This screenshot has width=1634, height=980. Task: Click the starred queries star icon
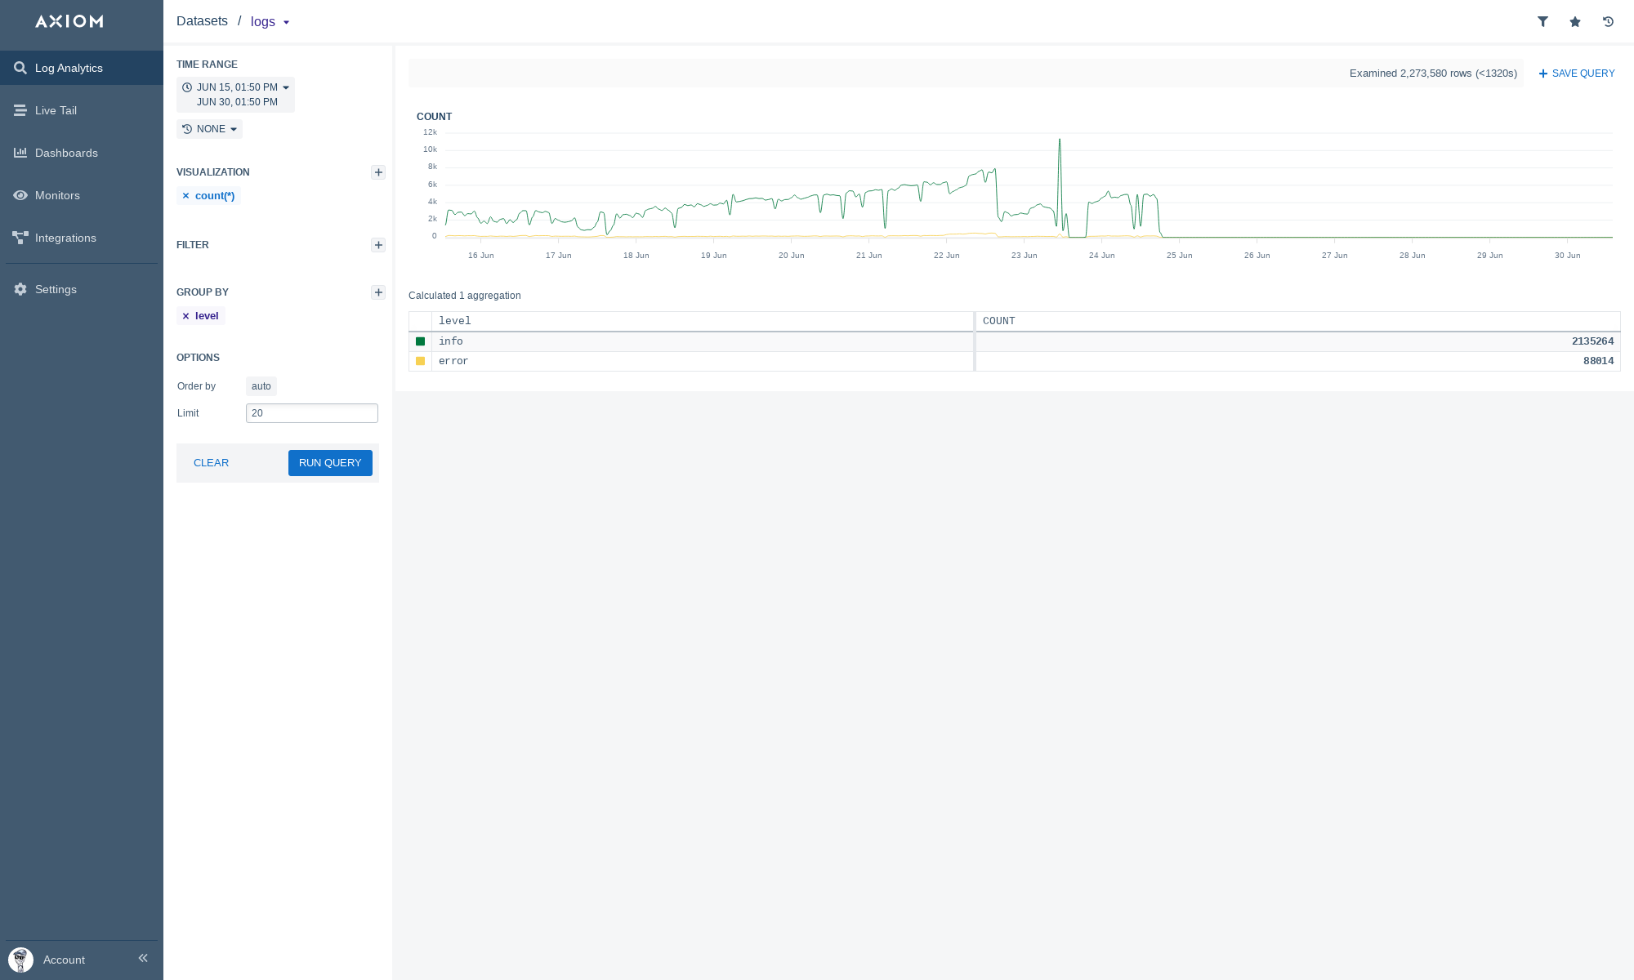[x=1575, y=22]
